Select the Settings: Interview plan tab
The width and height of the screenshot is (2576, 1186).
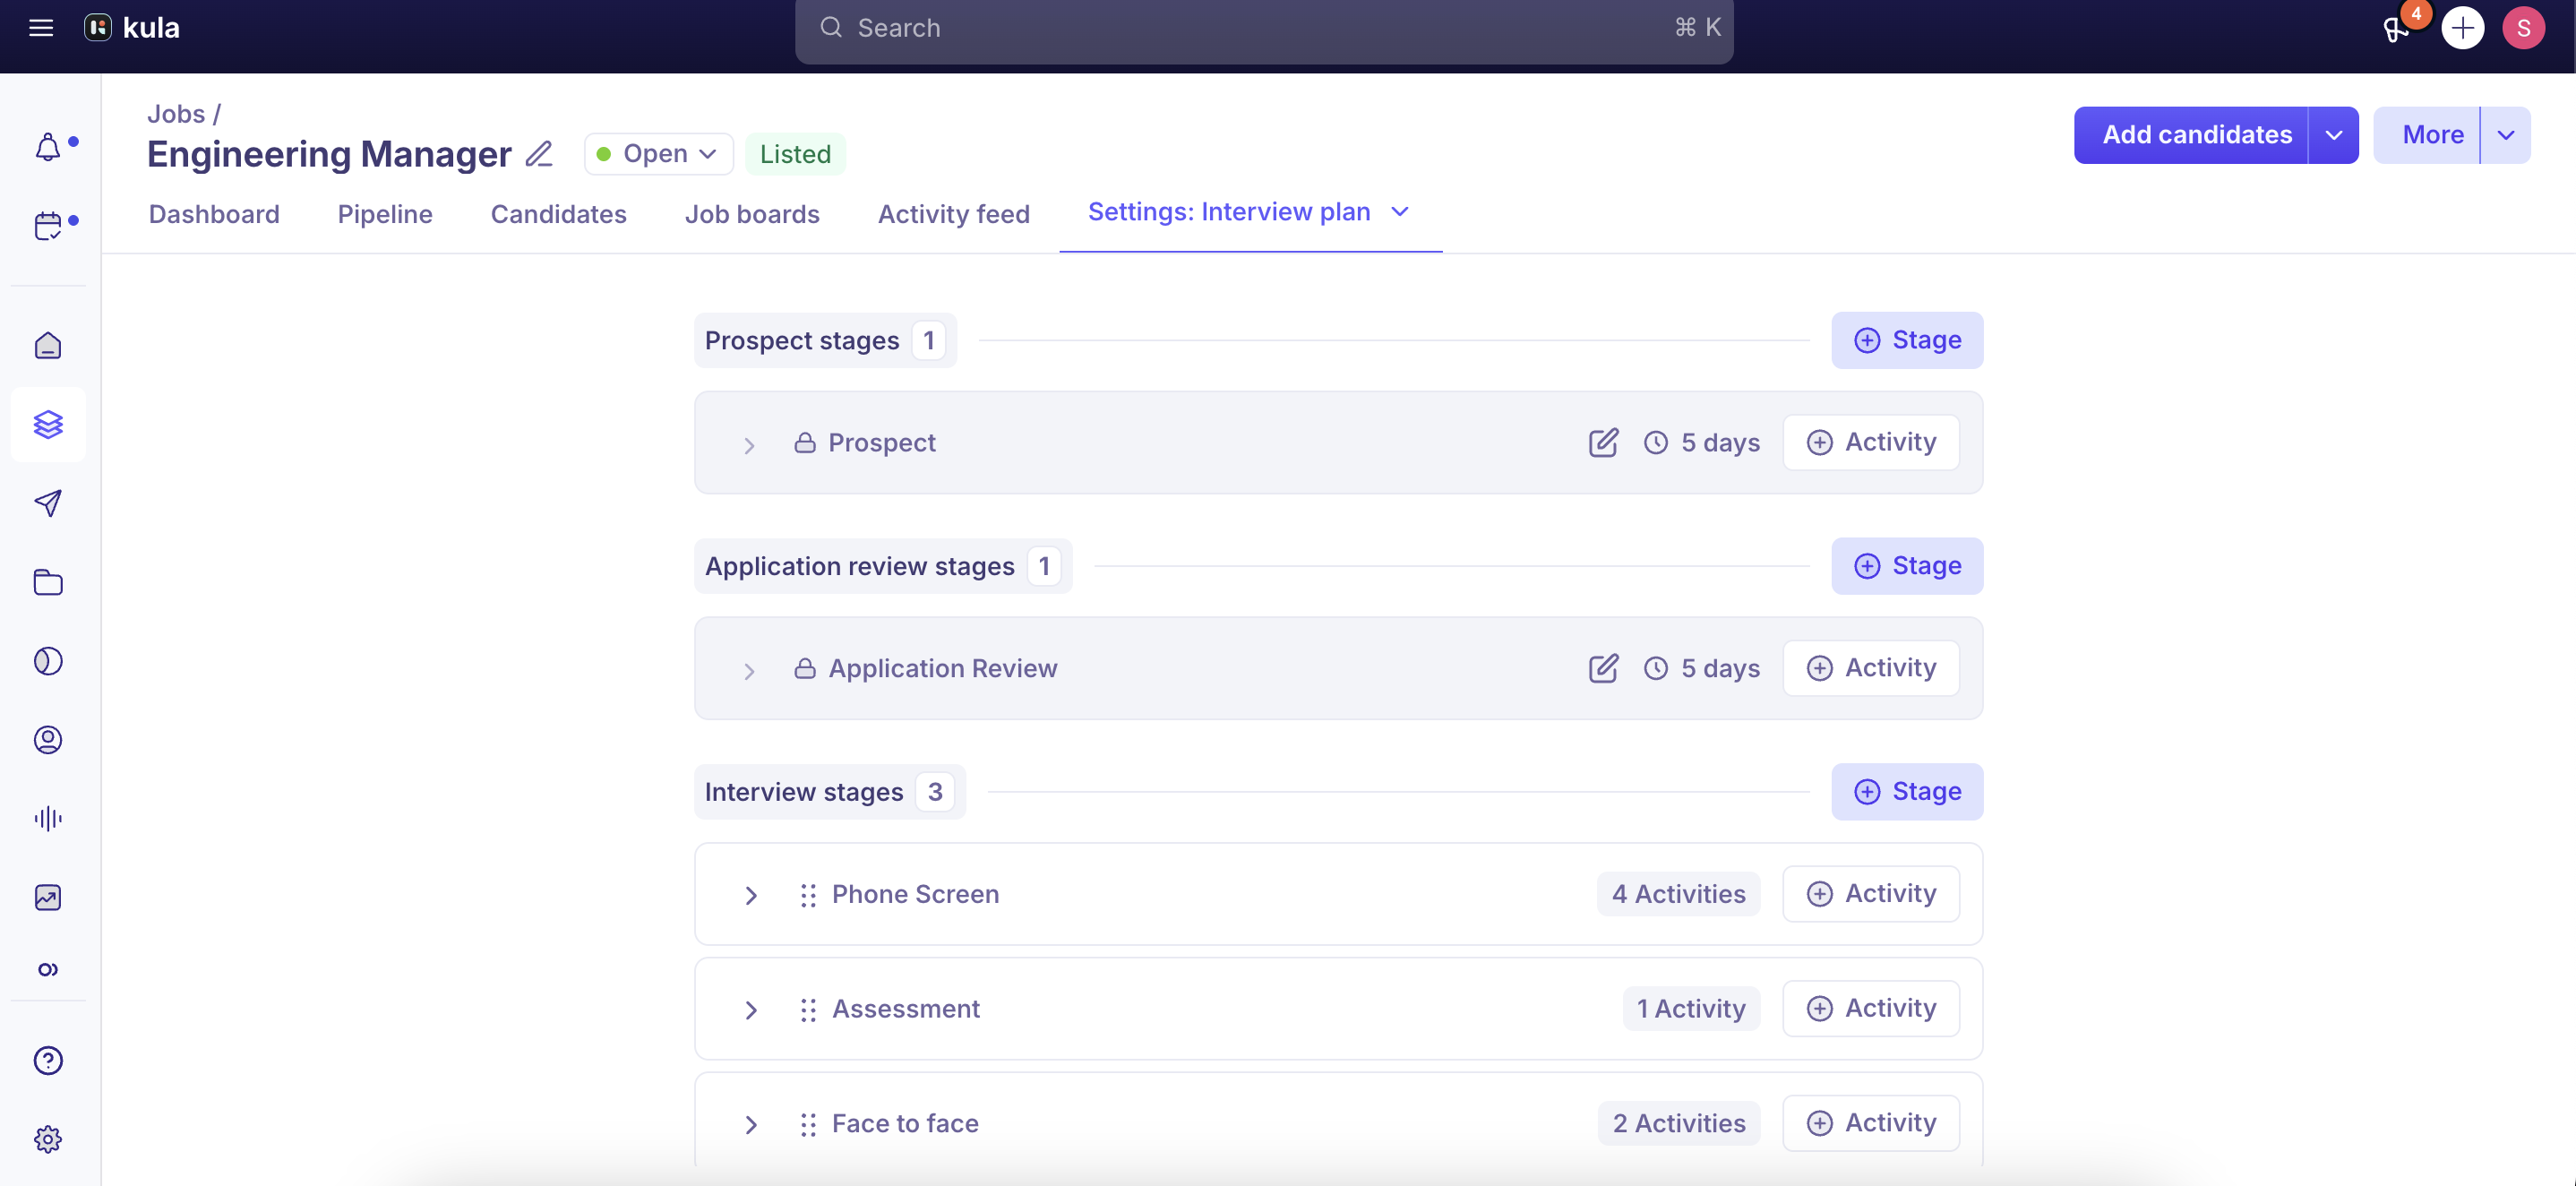(1229, 212)
